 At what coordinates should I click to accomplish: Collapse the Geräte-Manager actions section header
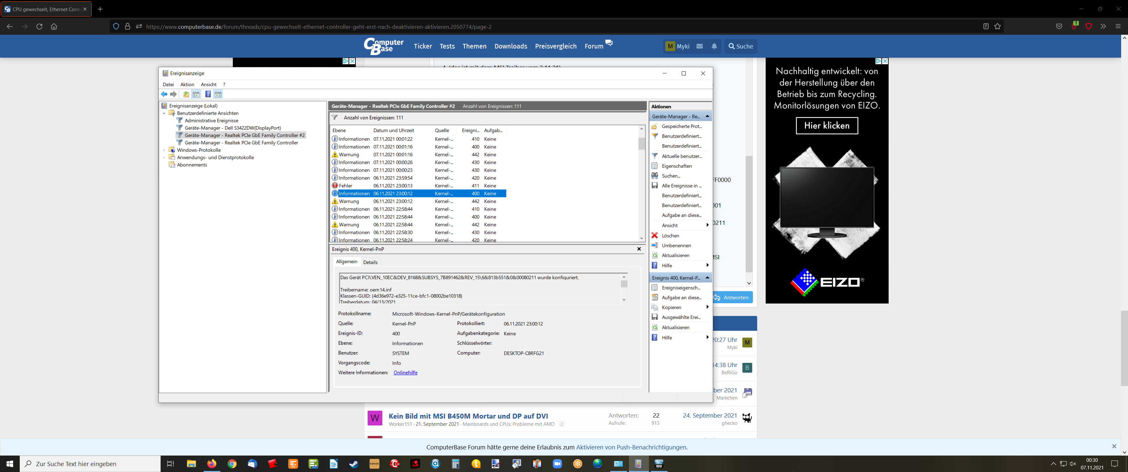(680, 116)
